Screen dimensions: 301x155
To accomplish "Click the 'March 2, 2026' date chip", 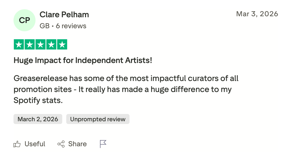I will (38, 119).
